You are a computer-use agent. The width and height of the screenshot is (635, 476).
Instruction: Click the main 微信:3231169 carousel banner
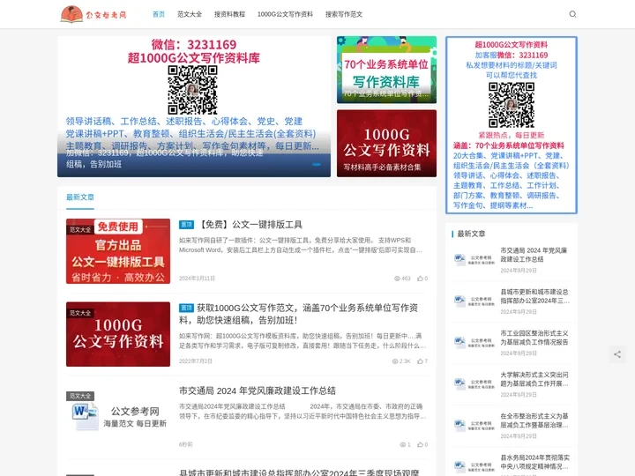(x=194, y=107)
